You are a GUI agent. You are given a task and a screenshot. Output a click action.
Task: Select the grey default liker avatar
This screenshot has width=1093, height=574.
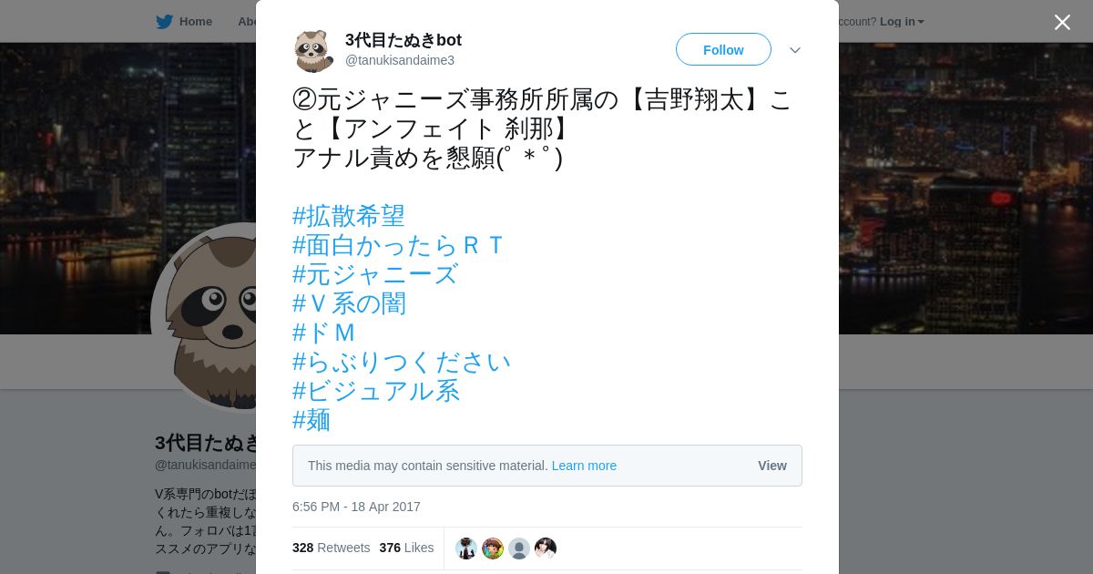(x=519, y=548)
